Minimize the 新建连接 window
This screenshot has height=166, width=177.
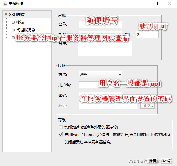(x=143, y=4)
